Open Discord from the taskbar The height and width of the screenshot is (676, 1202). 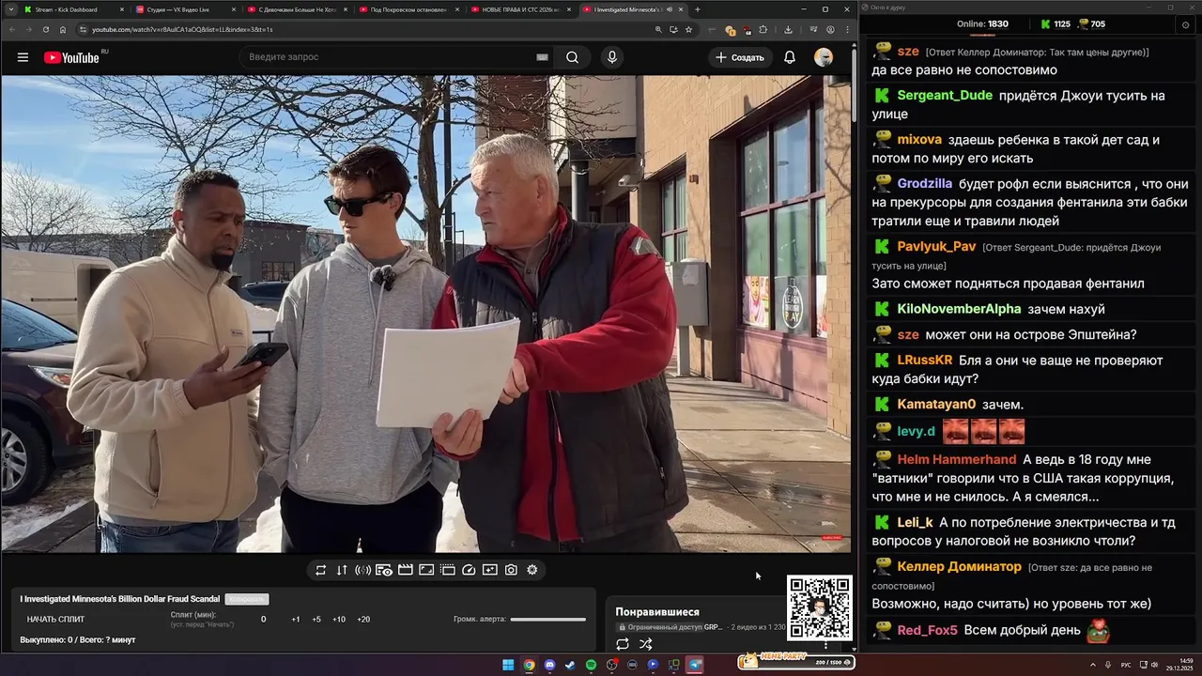[x=549, y=665]
